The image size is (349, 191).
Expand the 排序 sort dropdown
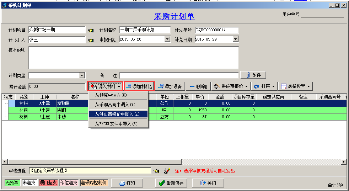pyautogui.click(x=264, y=86)
